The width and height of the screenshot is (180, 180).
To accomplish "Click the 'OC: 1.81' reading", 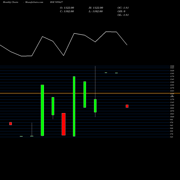I will pyautogui.click(x=123, y=8).
